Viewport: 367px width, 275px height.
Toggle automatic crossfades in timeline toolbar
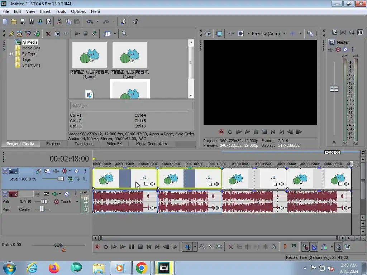coord(314,247)
